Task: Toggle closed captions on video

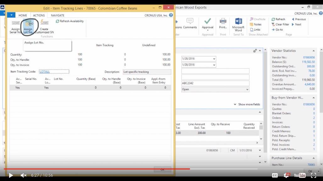Action: point(275,175)
